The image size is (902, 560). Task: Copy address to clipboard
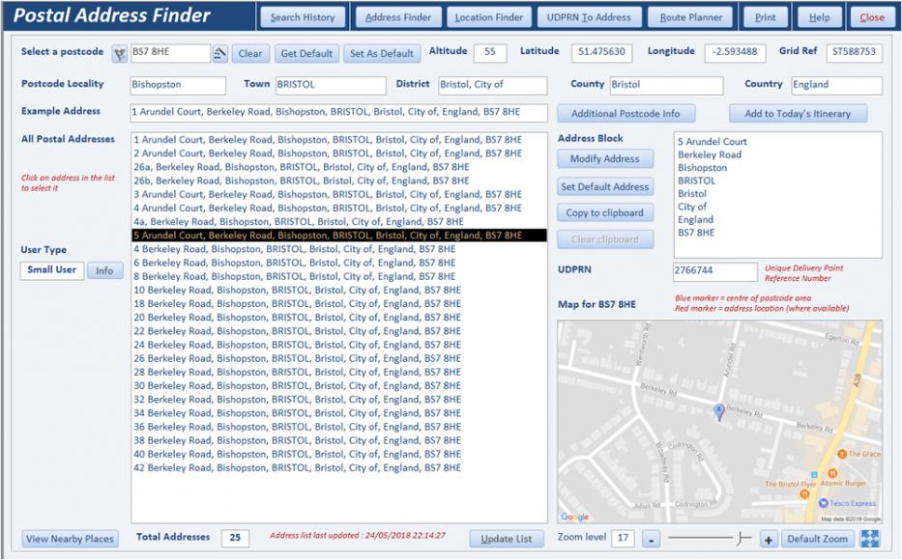click(x=605, y=212)
